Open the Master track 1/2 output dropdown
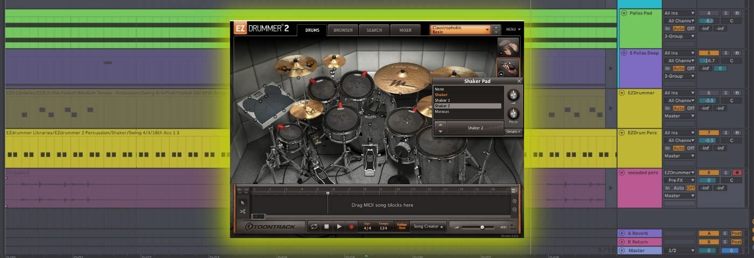The width and height of the screenshot is (754, 258). tap(679, 250)
